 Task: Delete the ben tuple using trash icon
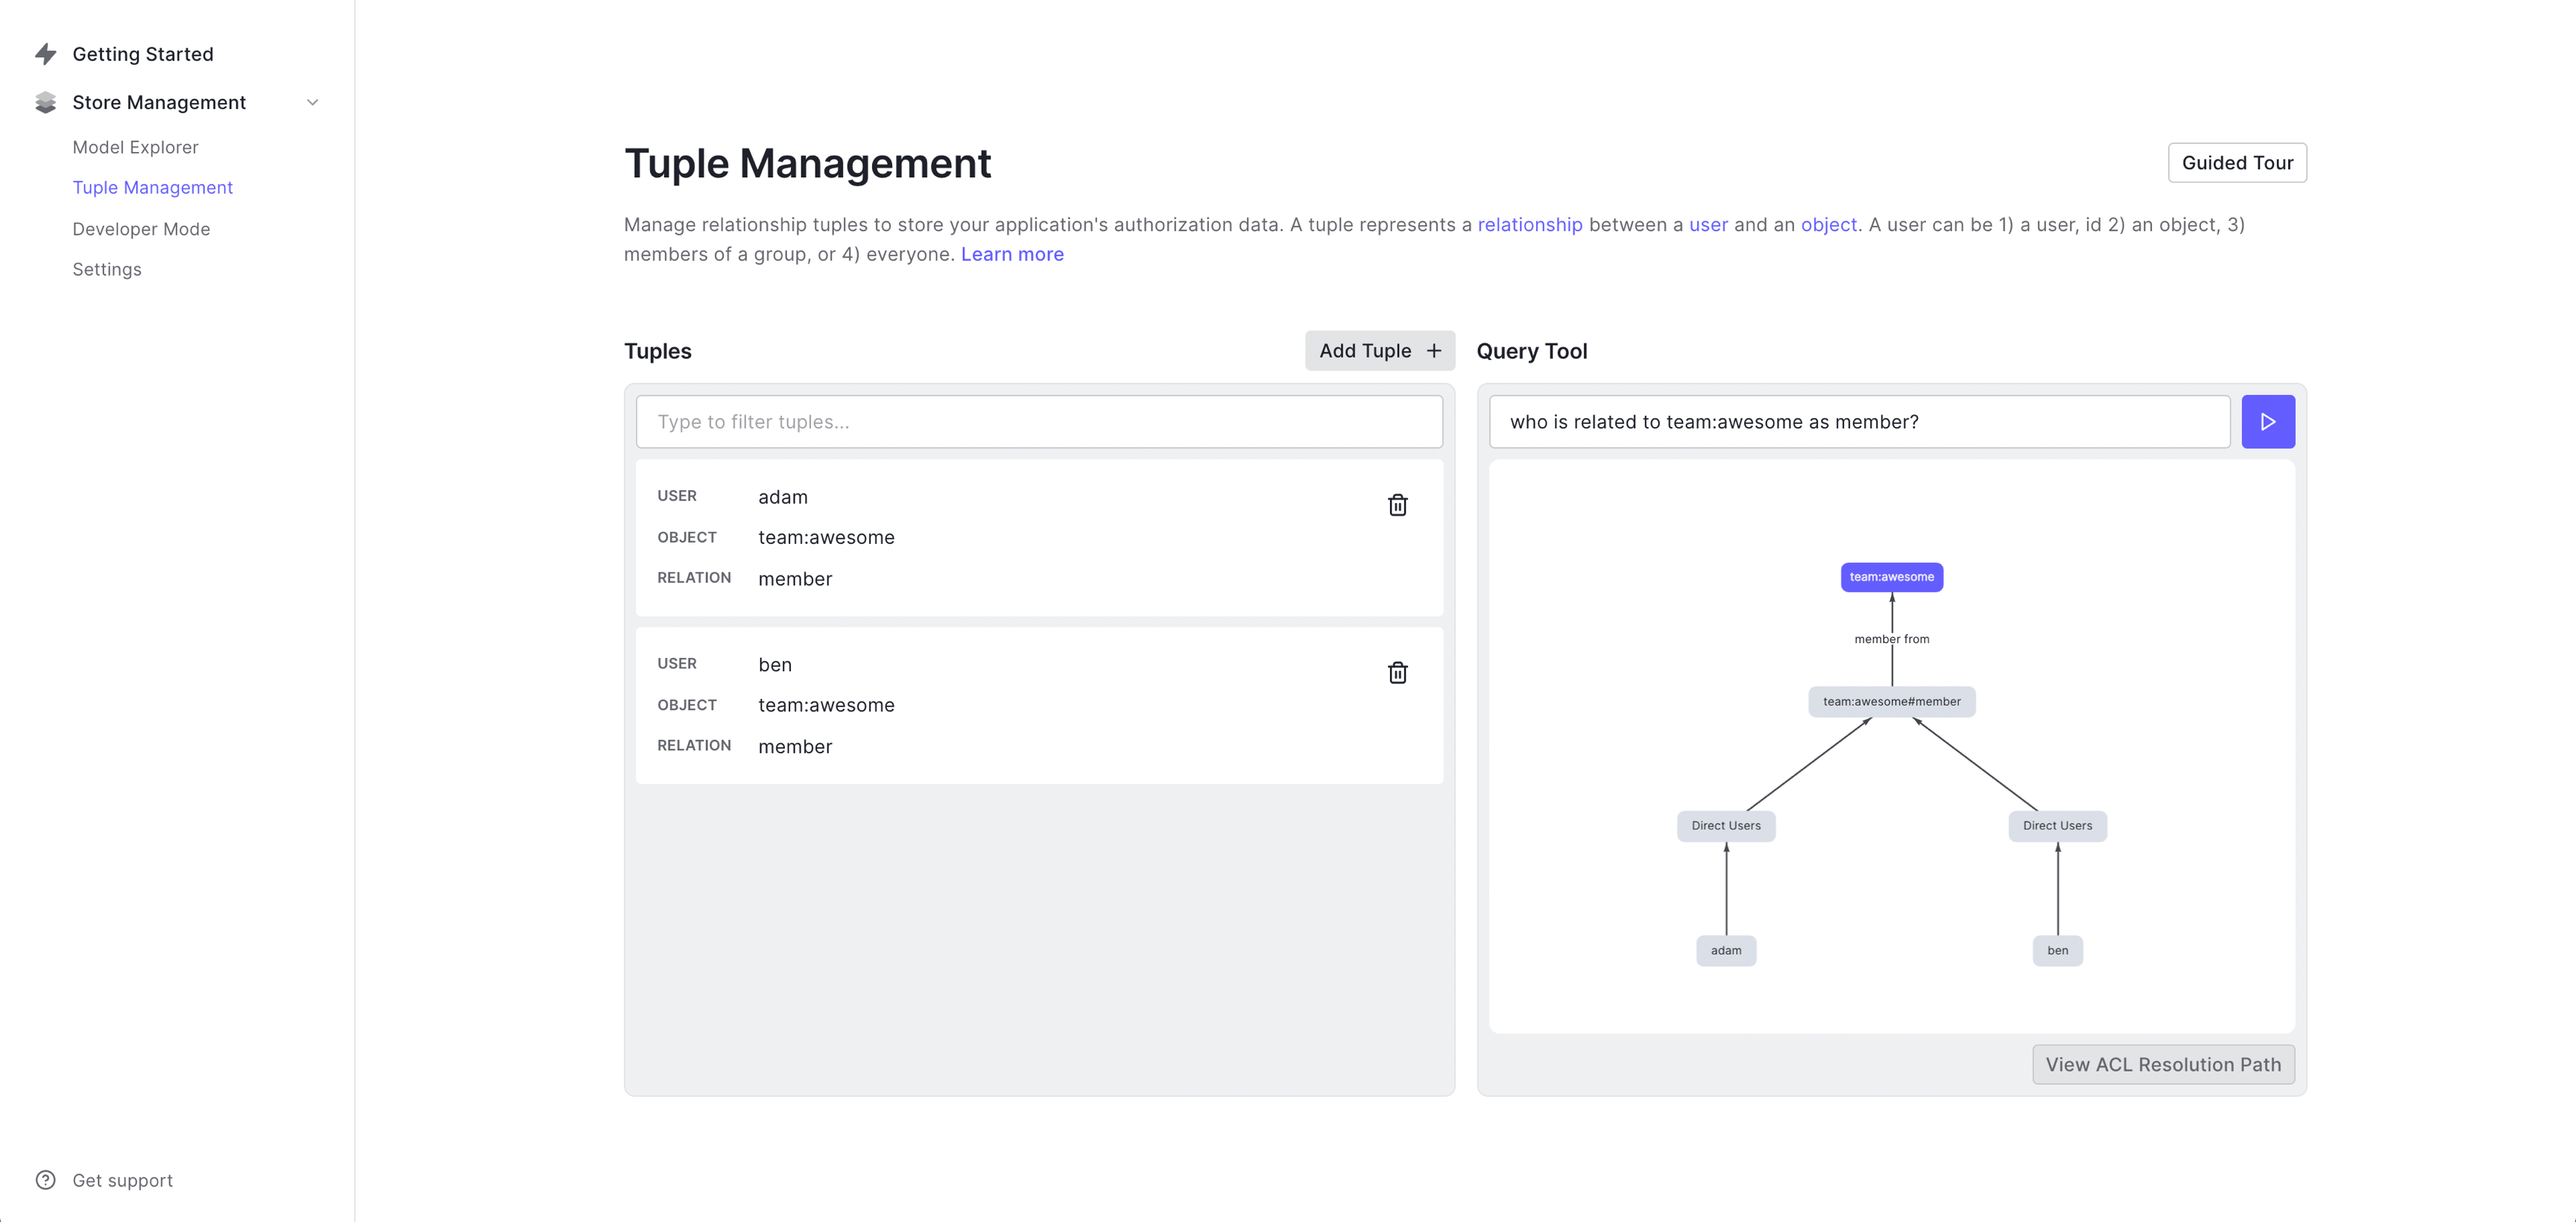tap(1397, 673)
